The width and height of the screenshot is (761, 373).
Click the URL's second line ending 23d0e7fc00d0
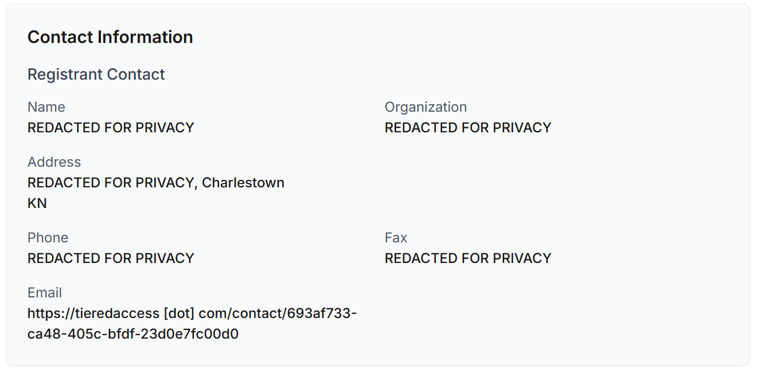pyautogui.click(x=133, y=334)
